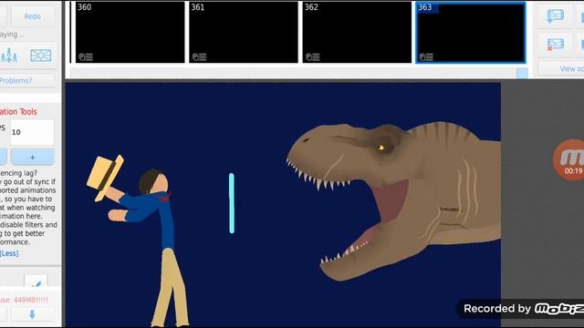Click the timing icon on frame 363

pyautogui.click(x=426, y=56)
